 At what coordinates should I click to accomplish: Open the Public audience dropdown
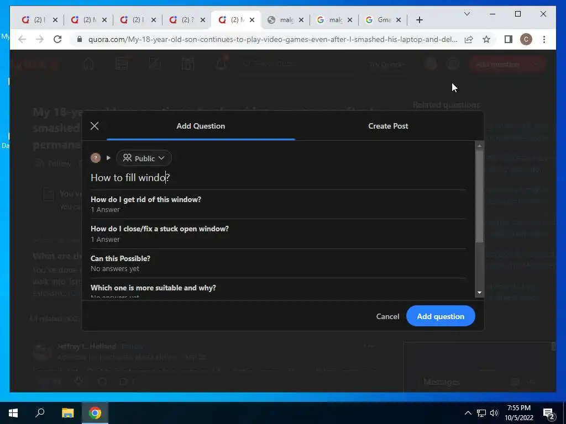[144, 158]
